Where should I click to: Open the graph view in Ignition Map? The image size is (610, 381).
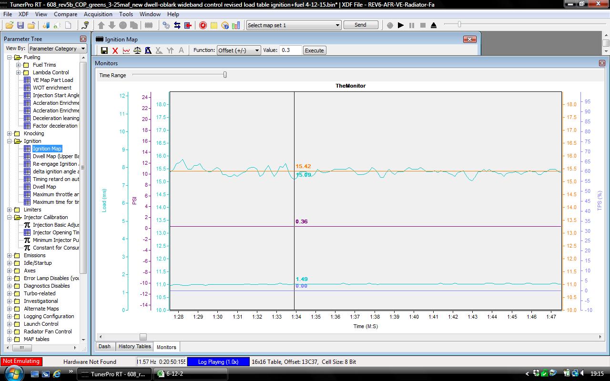tap(126, 50)
